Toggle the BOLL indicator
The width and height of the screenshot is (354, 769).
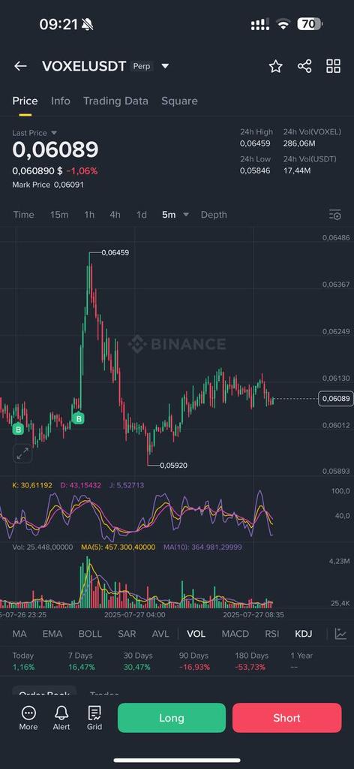point(90,634)
